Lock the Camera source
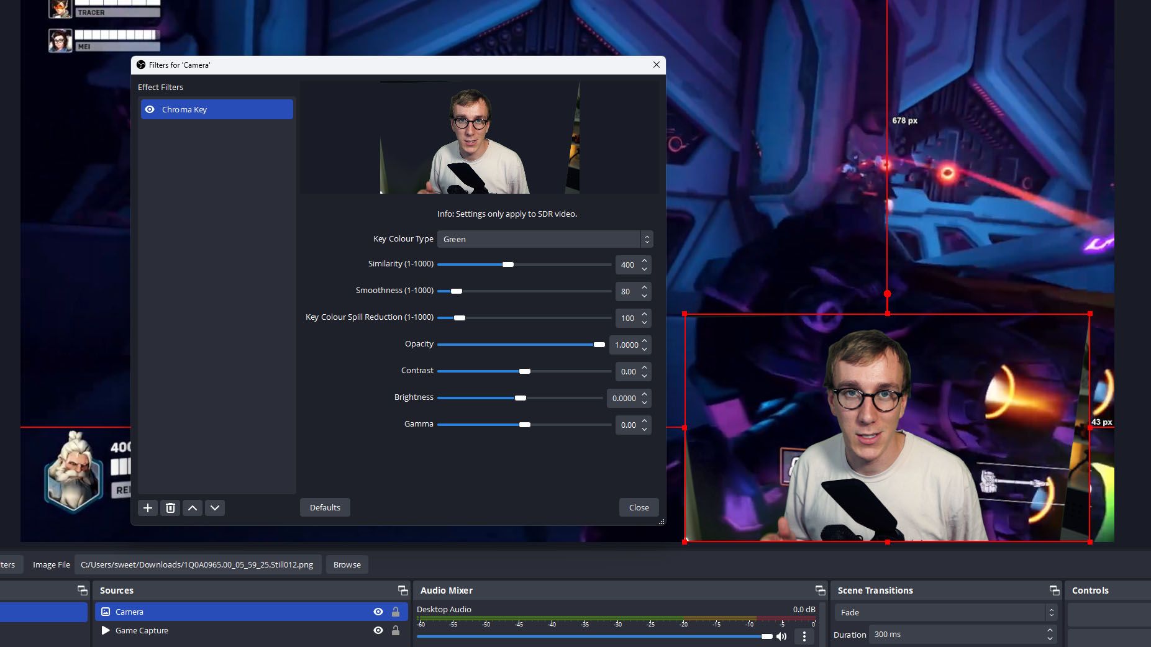Image resolution: width=1151 pixels, height=647 pixels. (x=396, y=612)
